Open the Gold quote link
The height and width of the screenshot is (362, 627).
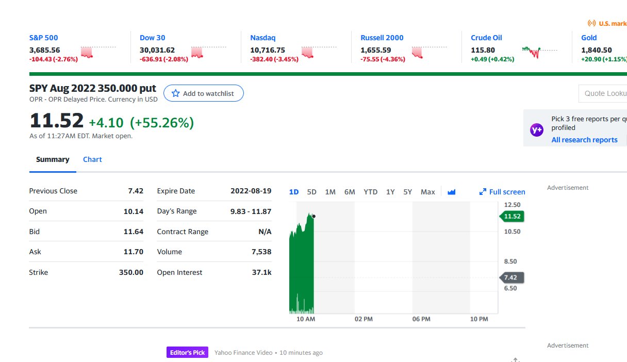click(x=589, y=38)
